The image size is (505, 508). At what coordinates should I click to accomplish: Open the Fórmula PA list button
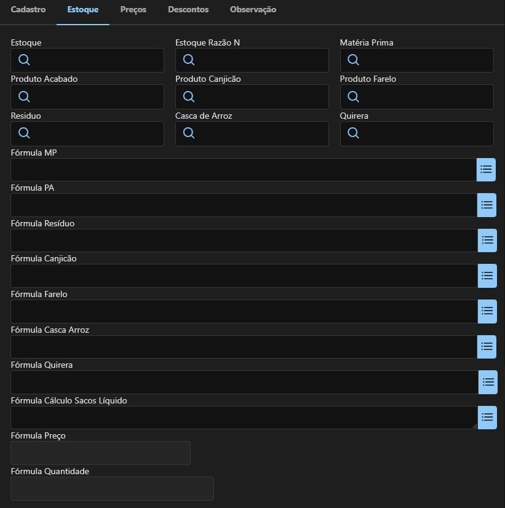click(x=487, y=205)
